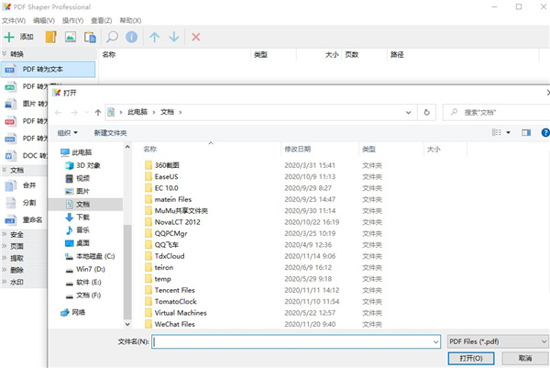Click the 打开(O) button
This screenshot has height=368, width=550.
pyautogui.click(x=471, y=359)
